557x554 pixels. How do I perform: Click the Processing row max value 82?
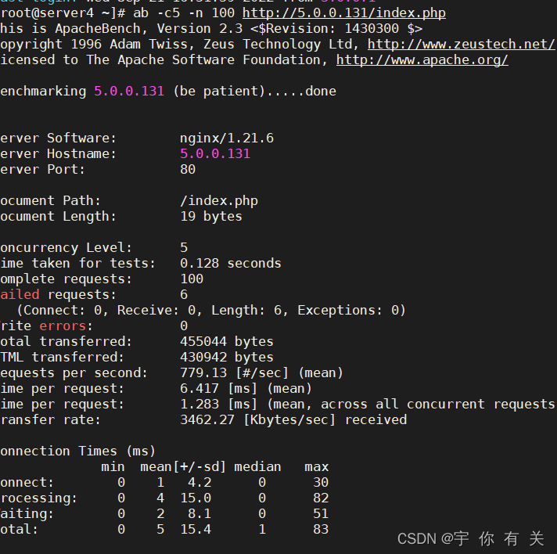coord(321,498)
